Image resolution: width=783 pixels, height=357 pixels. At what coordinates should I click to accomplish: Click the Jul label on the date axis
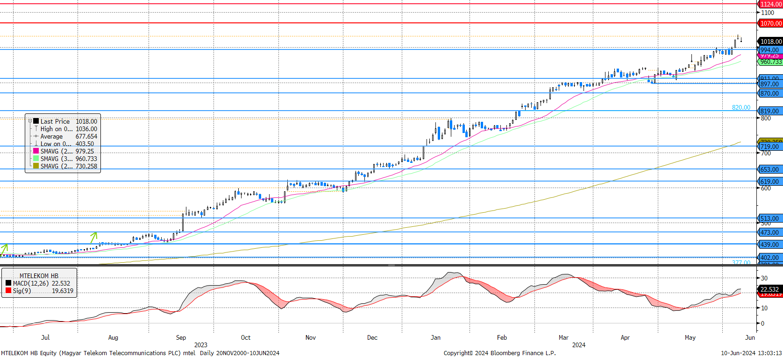(x=45, y=337)
